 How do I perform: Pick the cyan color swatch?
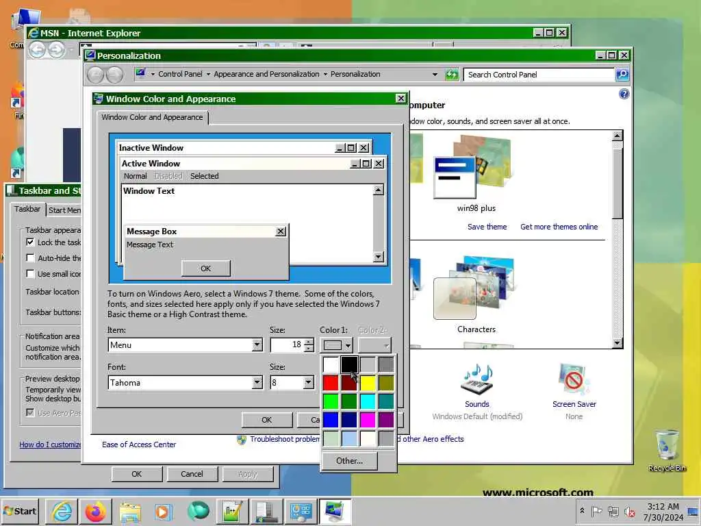click(x=368, y=401)
